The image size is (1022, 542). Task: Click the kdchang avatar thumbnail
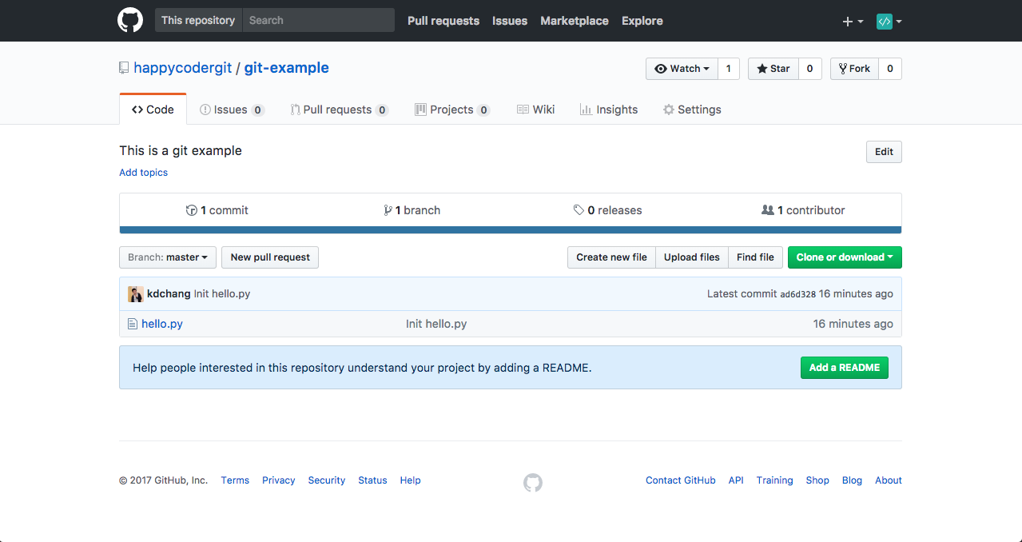[x=135, y=294]
